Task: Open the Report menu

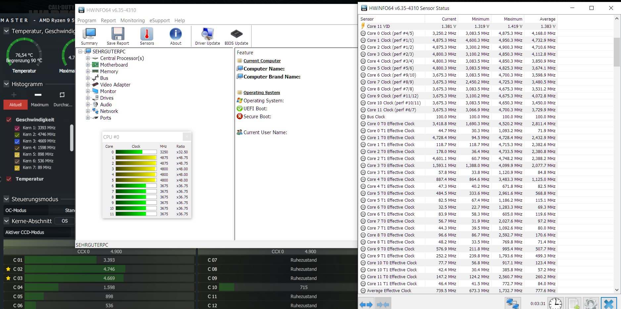Action: [x=108, y=21]
